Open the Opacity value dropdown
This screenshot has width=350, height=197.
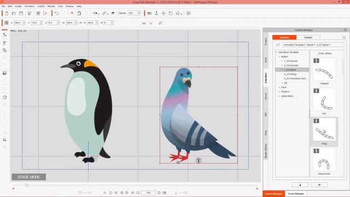pyautogui.click(x=139, y=13)
